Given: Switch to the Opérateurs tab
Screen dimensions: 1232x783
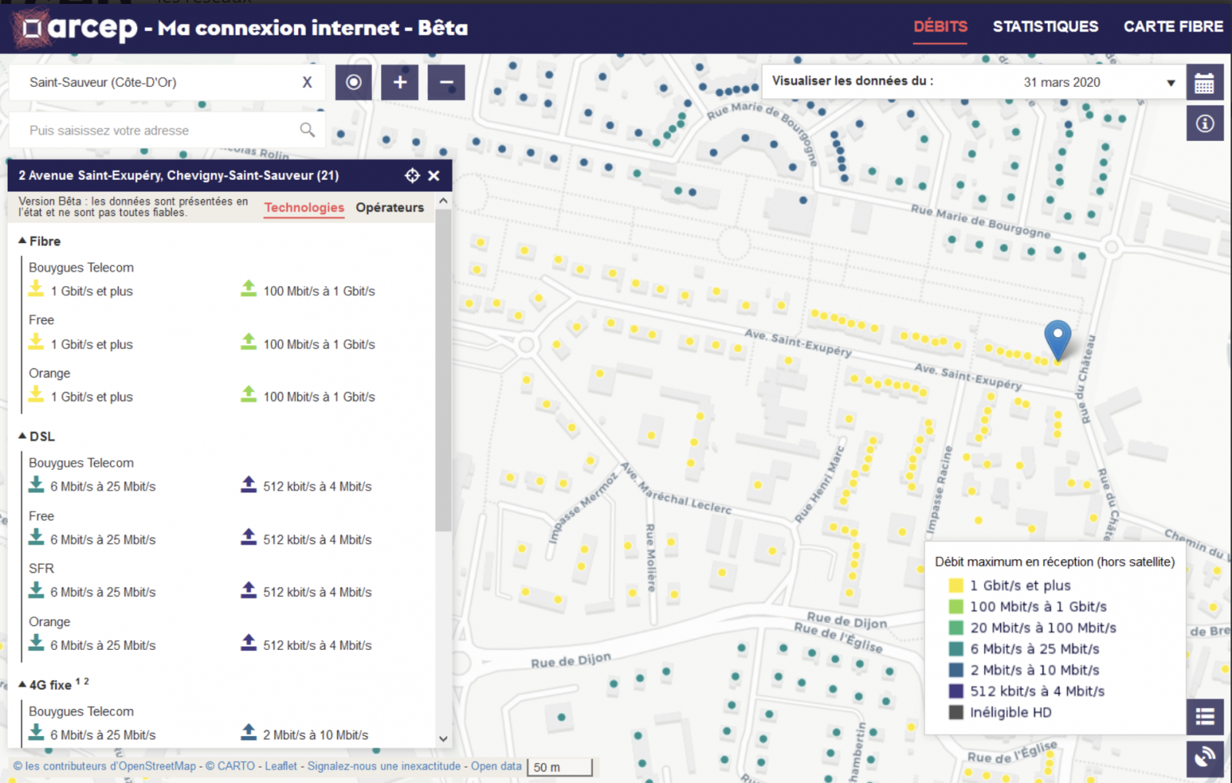Looking at the screenshot, I should tap(390, 208).
